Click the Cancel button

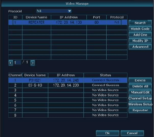[x=132, y=133]
